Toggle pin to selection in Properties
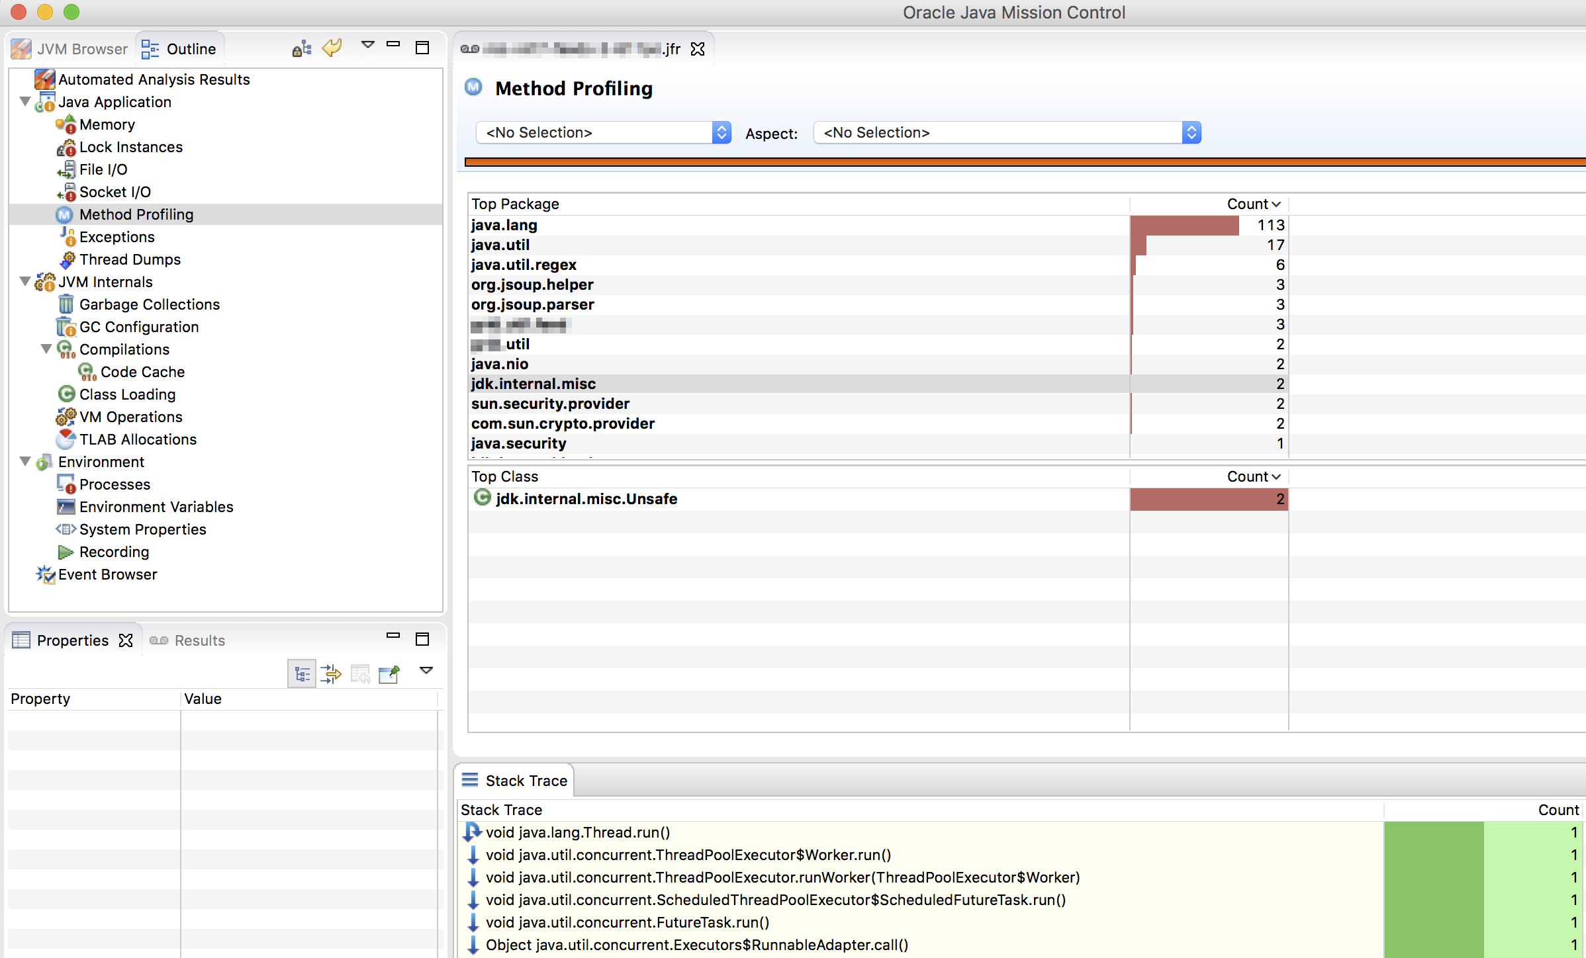Screen dimensions: 1586x958 389,674
